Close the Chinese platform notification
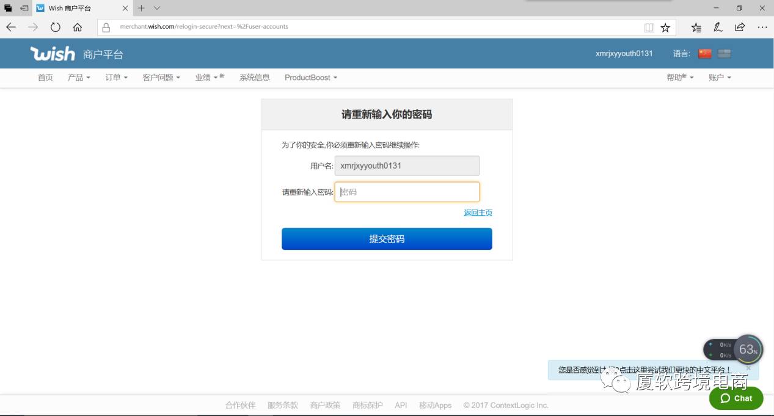Screen dimensions: 774x416 (748, 368)
